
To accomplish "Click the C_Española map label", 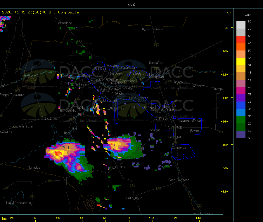I will pos(126,68).
